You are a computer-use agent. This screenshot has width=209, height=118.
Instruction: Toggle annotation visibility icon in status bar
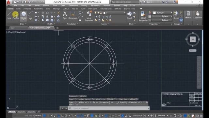pos(122,116)
